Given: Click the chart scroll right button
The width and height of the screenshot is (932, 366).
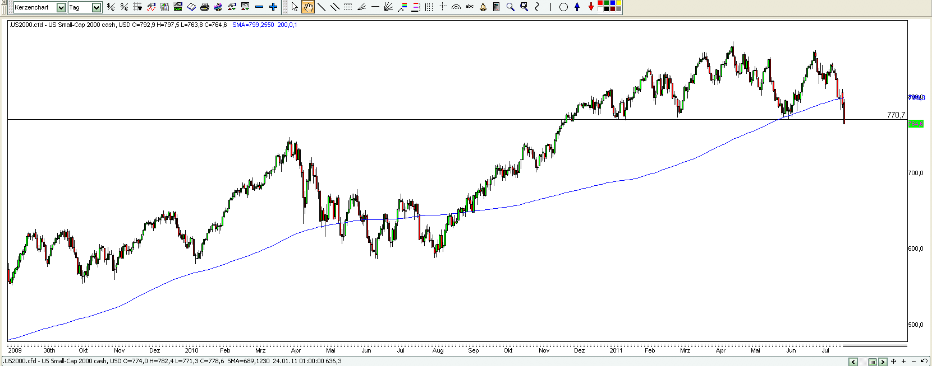Looking at the screenshot, I should pyautogui.click(x=883, y=362).
